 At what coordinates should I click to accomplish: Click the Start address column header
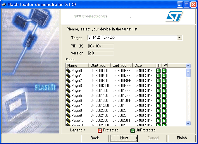coord(100,66)
